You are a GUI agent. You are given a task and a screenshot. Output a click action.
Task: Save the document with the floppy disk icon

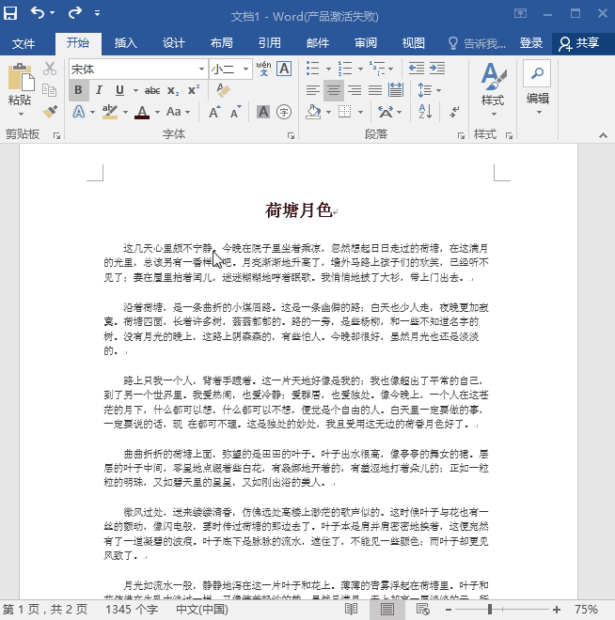[10, 13]
